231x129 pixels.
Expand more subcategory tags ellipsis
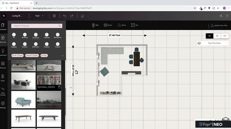(62, 56)
